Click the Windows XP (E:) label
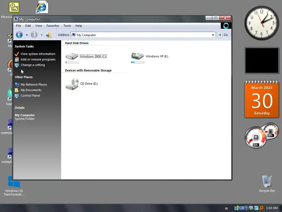The image size is (282, 212). click(x=157, y=56)
